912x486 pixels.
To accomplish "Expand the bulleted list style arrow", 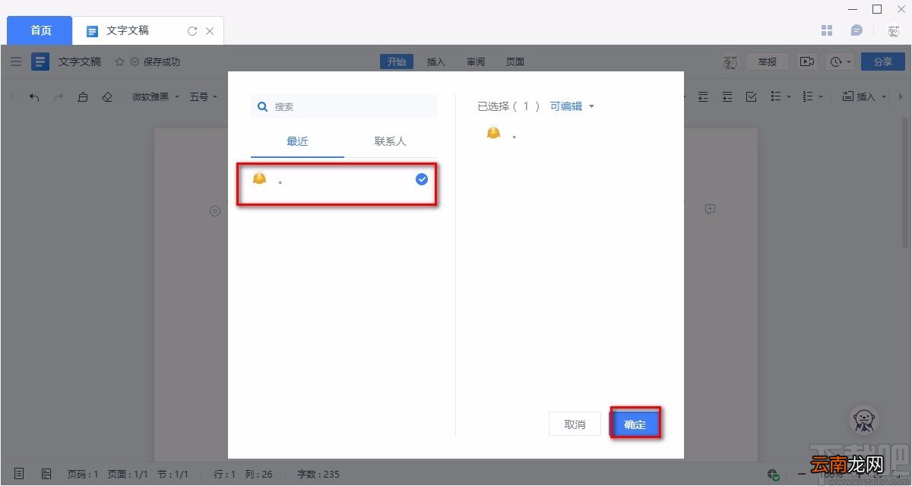I will point(790,97).
